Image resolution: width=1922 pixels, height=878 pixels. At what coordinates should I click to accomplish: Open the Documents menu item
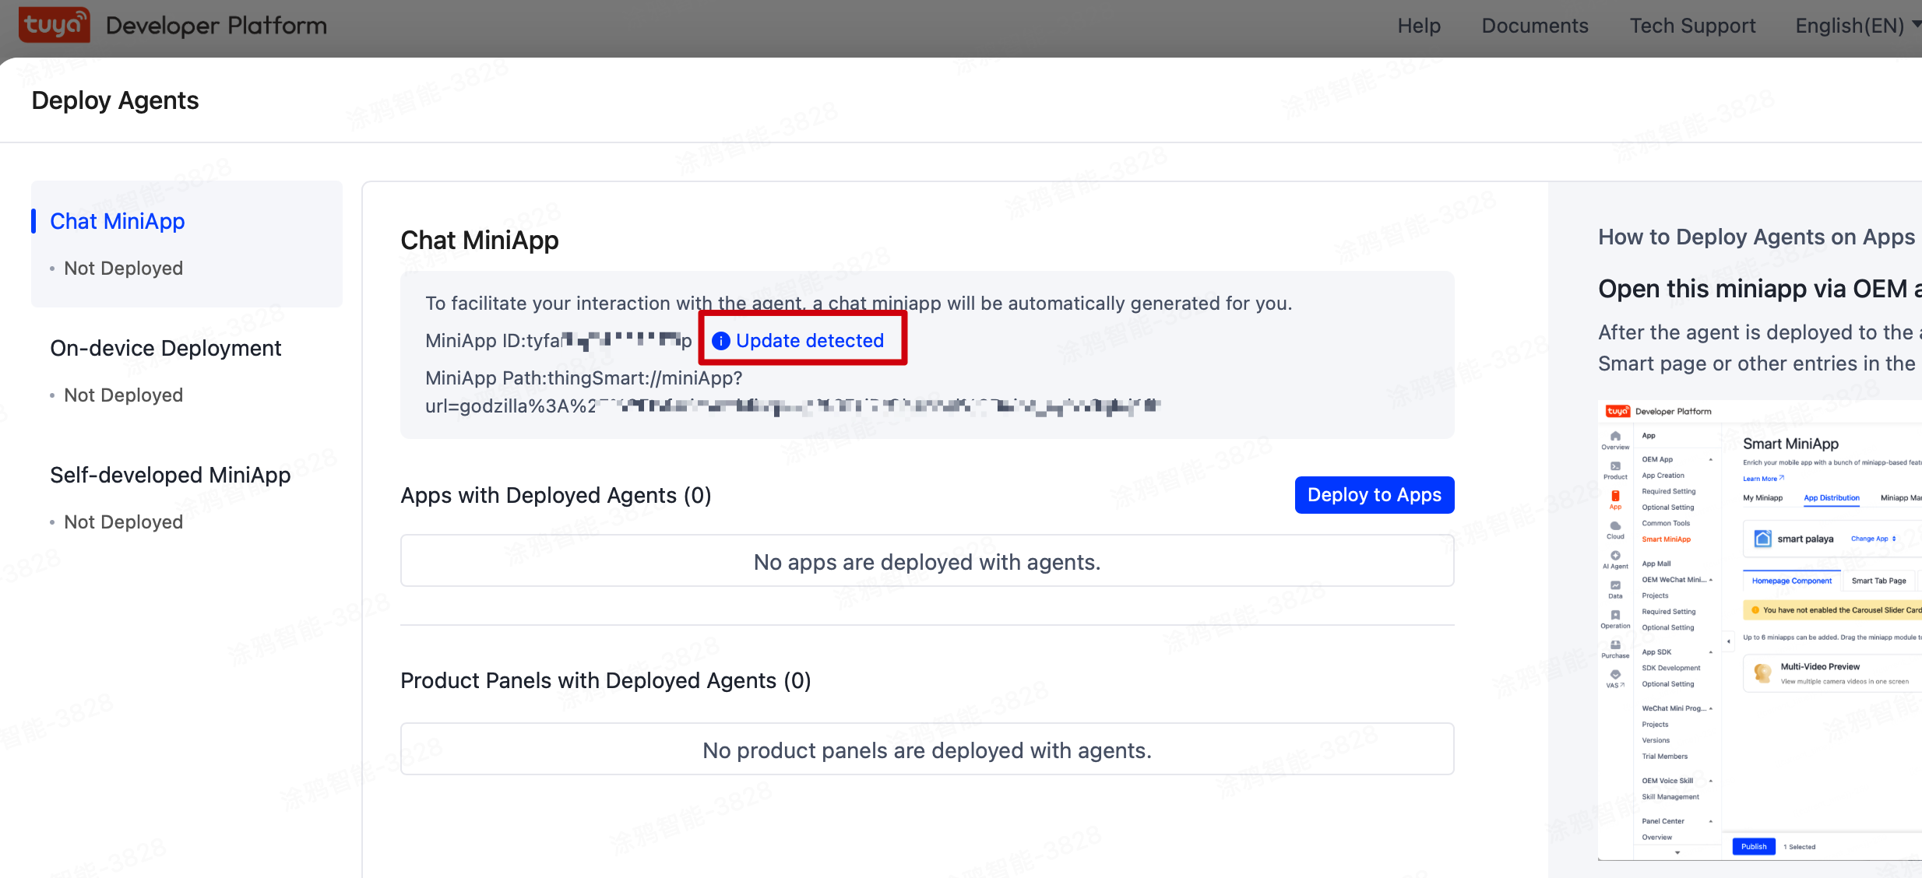(1534, 26)
